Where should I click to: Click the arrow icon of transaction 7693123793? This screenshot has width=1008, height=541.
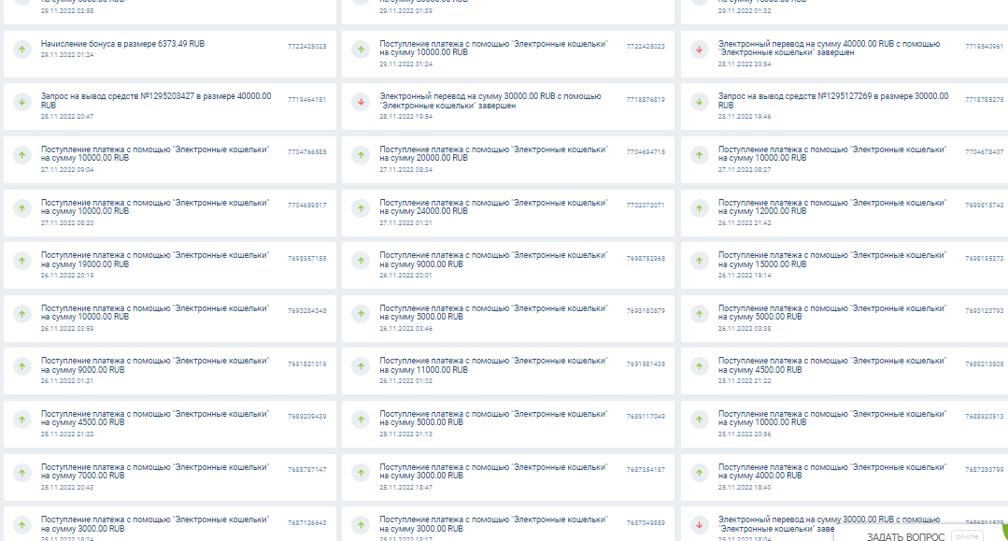coord(700,314)
